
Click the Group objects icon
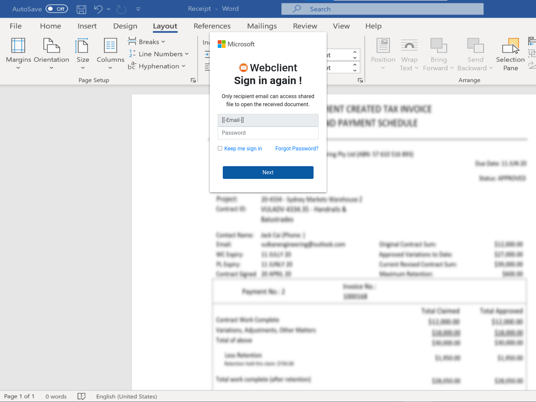[x=532, y=53]
